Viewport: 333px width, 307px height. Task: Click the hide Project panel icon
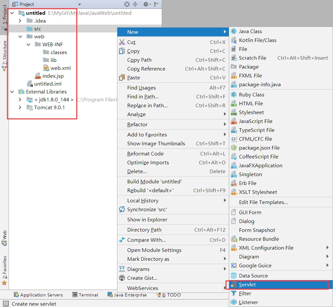pos(156,4)
